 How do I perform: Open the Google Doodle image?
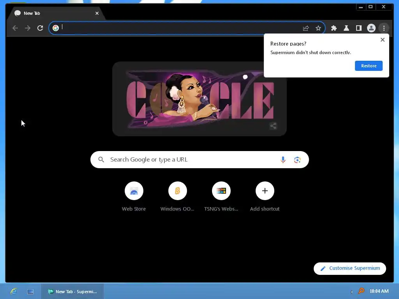[x=199, y=98]
